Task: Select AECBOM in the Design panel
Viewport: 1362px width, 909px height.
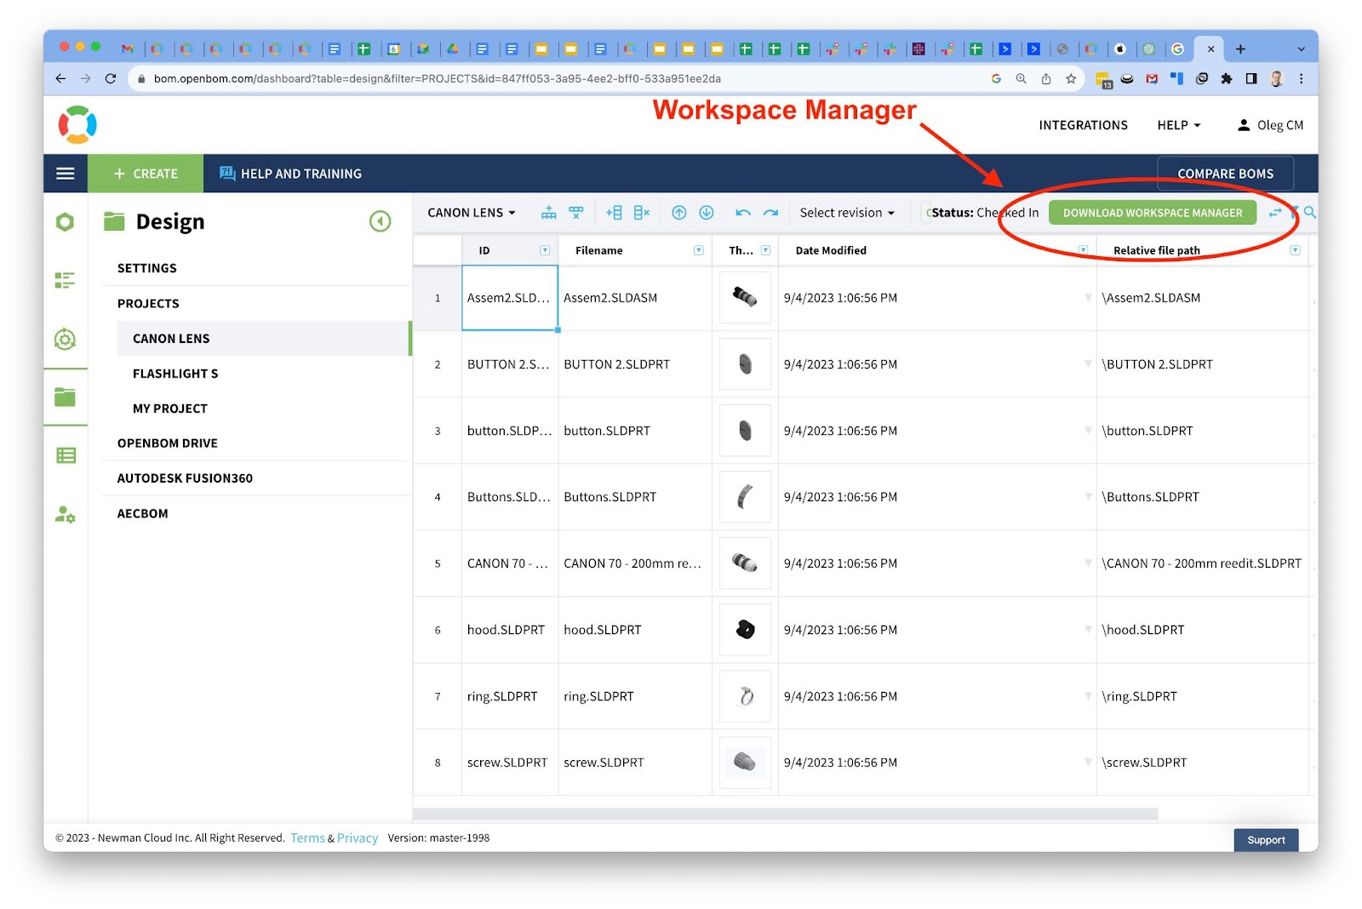Action: tap(143, 514)
